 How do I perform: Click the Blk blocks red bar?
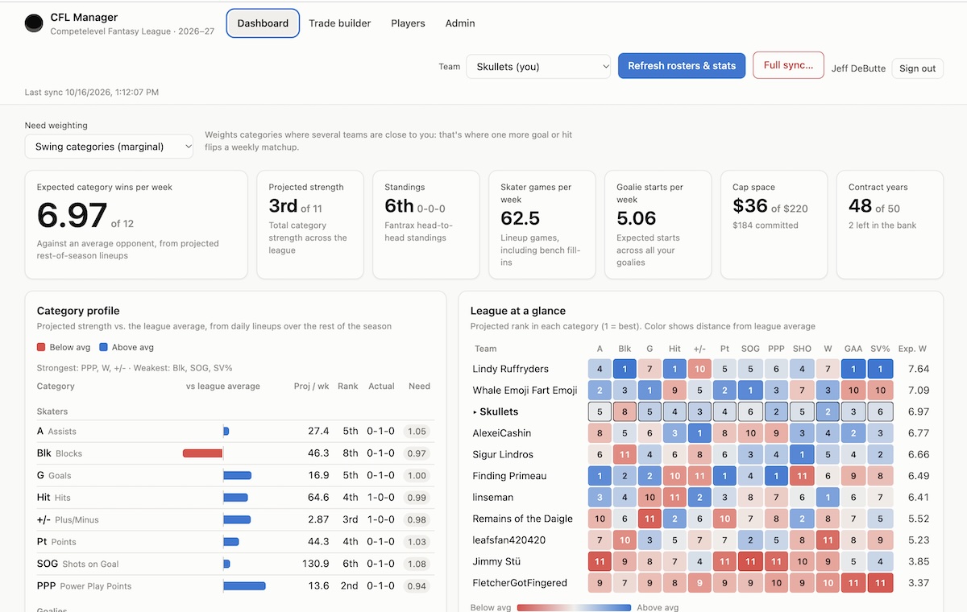[x=202, y=453]
